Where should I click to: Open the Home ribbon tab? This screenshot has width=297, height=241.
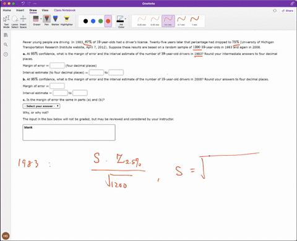click(7, 10)
